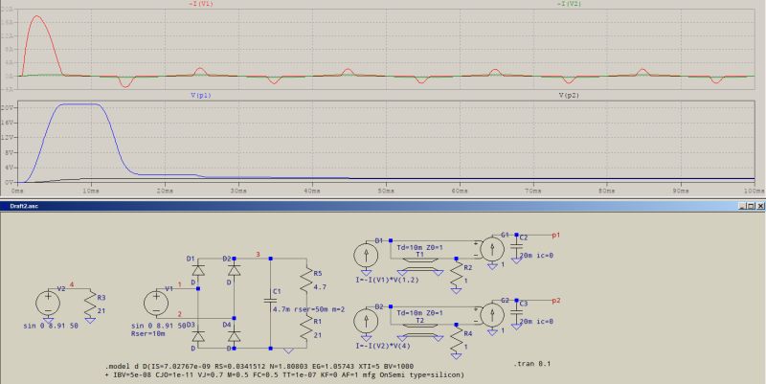
Task: Click R5's value 4.7
Action: [x=320, y=288]
